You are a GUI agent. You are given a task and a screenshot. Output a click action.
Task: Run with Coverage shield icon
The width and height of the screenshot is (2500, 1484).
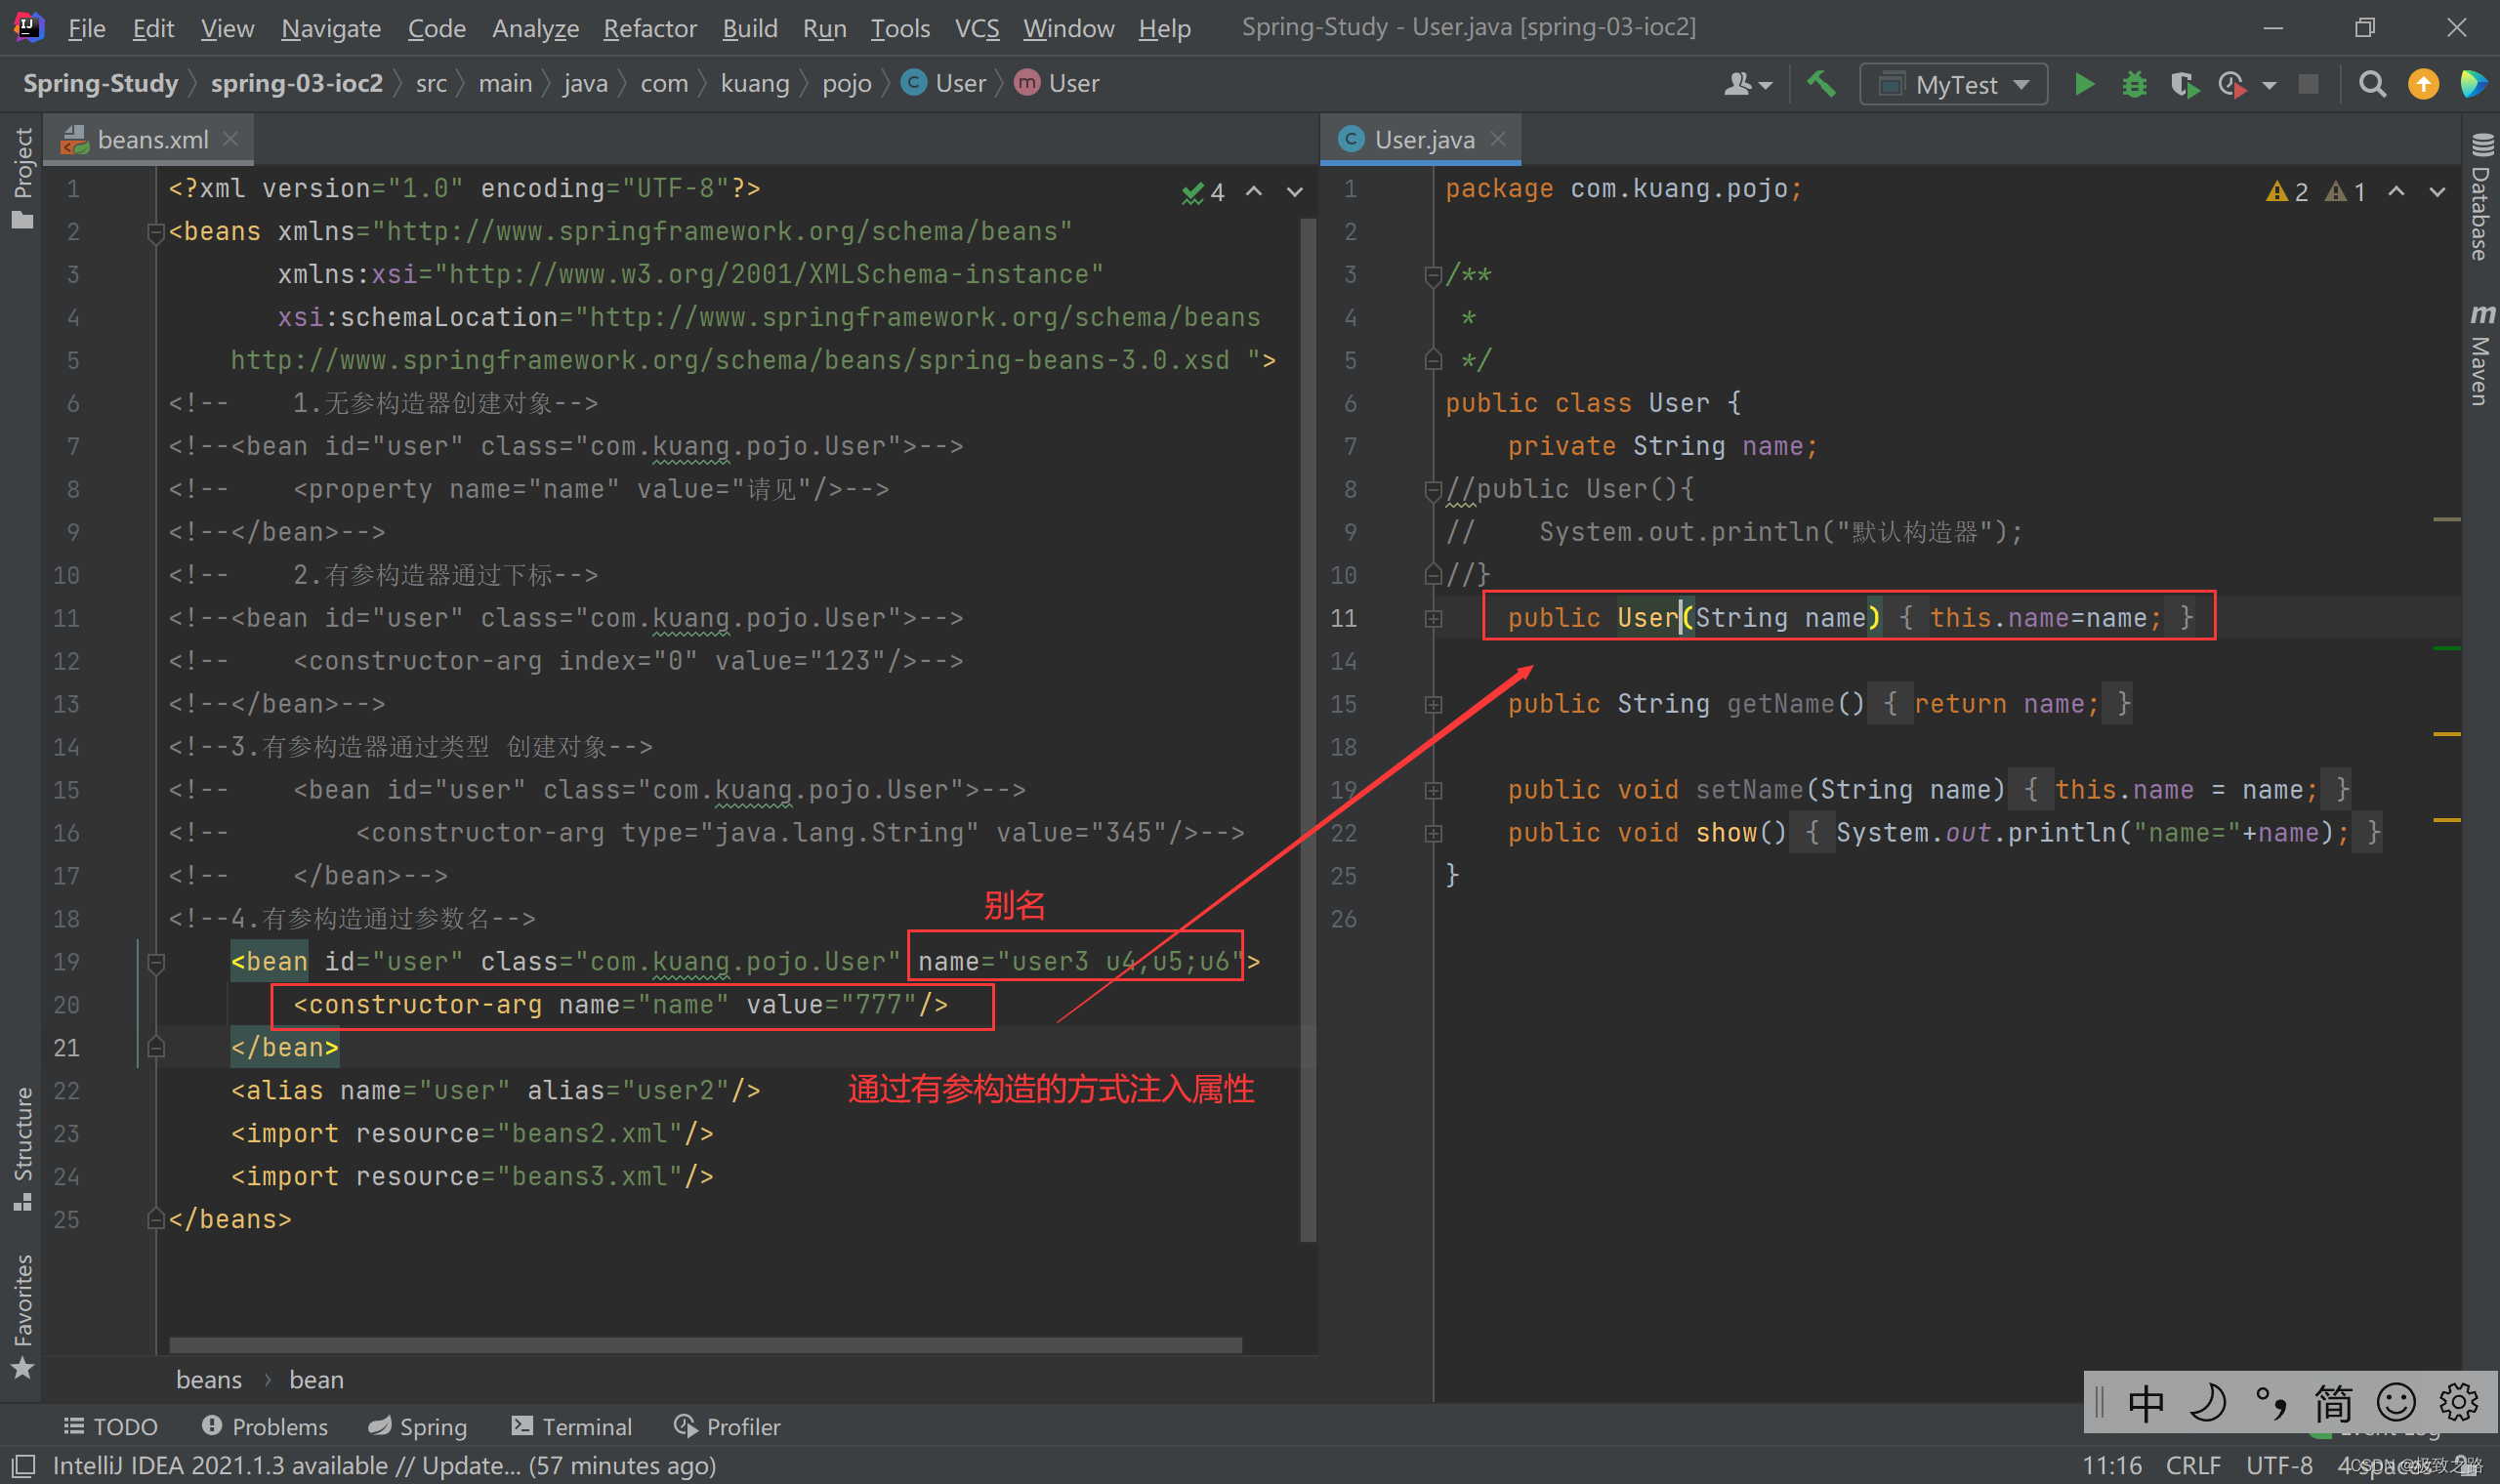pyautogui.click(x=2184, y=84)
